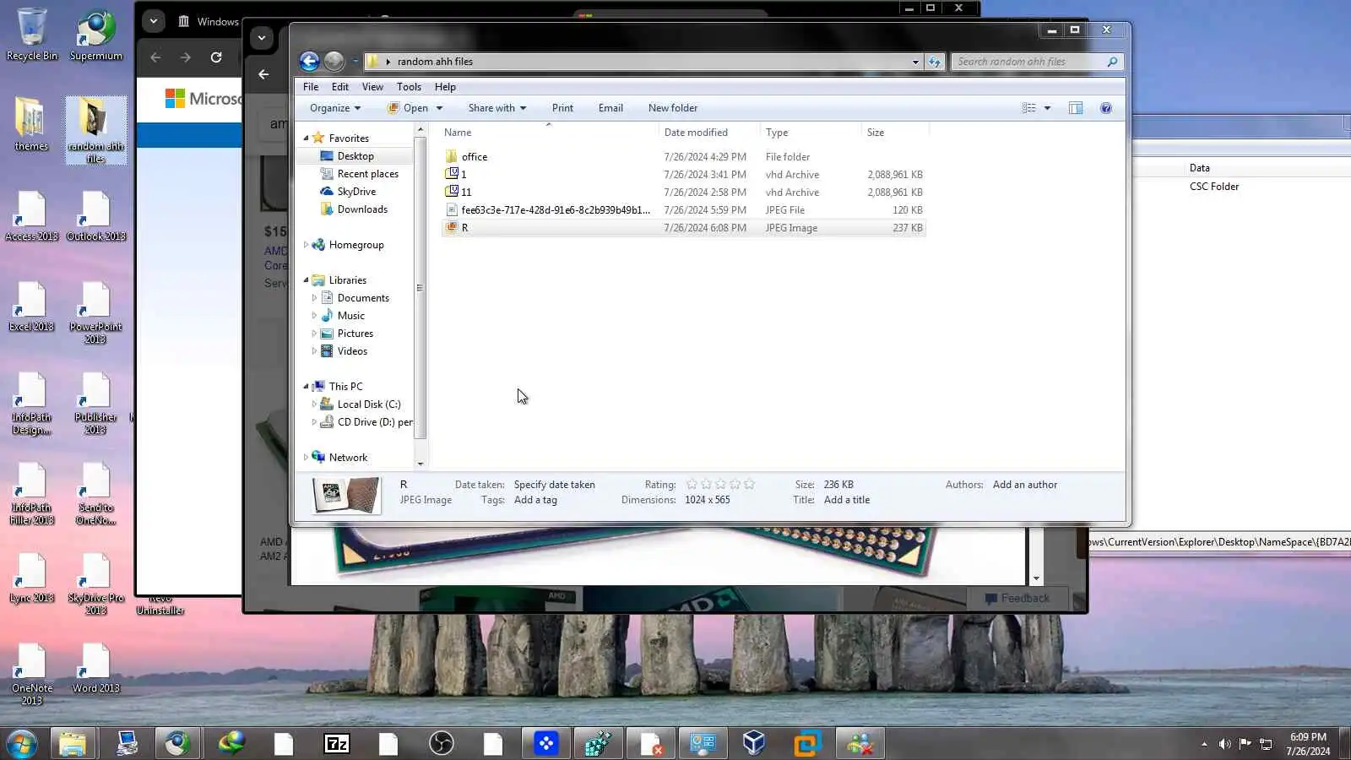
Task: Select the Access 2013 desktop shortcut
Action: click(32, 216)
